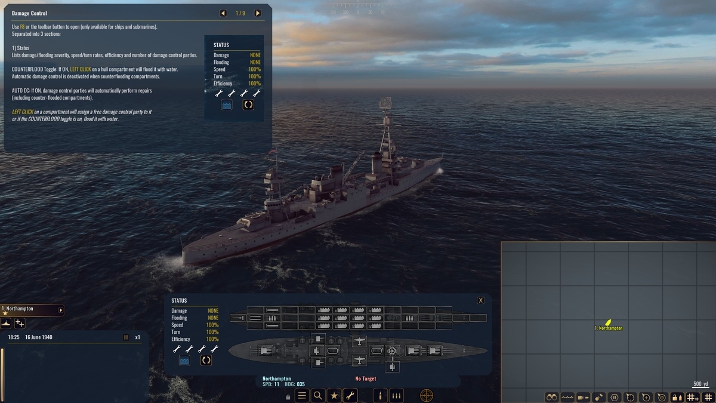Select single shell ammunition button
This screenshot has width=716, height=403.
click(380, 395)
